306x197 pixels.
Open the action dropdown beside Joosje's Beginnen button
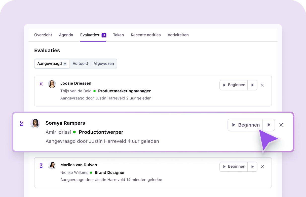pyautogui.click(x=252, y=85)
